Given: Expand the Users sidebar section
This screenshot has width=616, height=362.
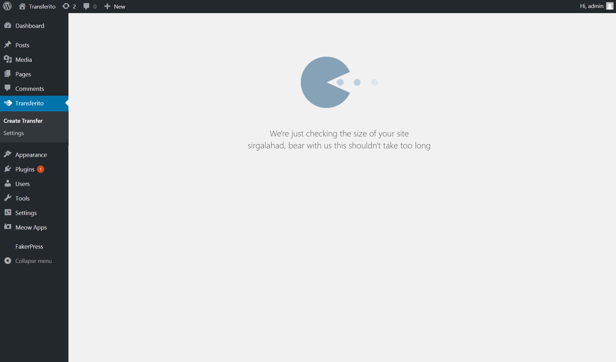Looking at the screenshot, I should click(23, 184).
